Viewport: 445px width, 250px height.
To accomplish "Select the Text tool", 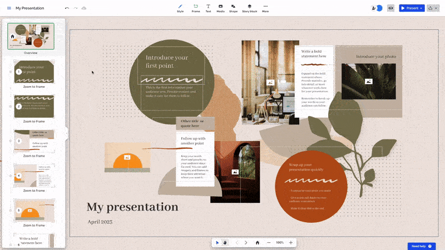I will click(x=208, y=8).
